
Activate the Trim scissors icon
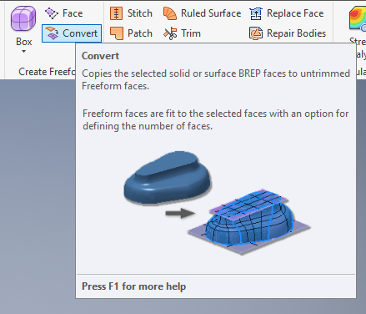pos(170,33)
